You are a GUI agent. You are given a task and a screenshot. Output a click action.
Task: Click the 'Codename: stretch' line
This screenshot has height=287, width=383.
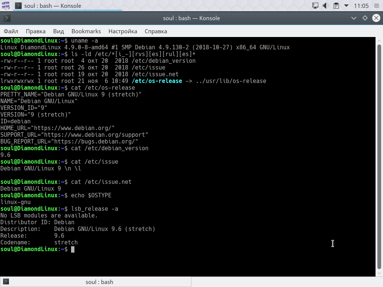click(x=39, y=242)
